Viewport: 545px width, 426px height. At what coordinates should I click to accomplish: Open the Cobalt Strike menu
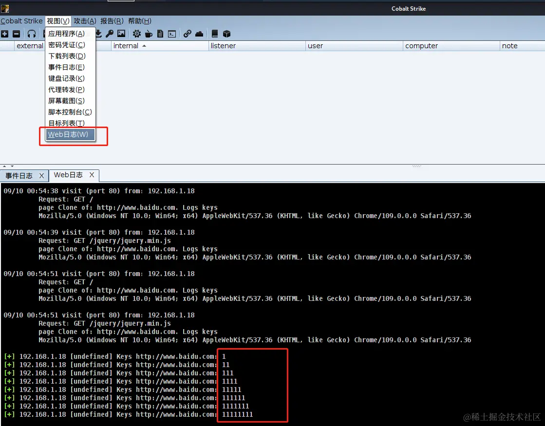(x=21, y=21)
